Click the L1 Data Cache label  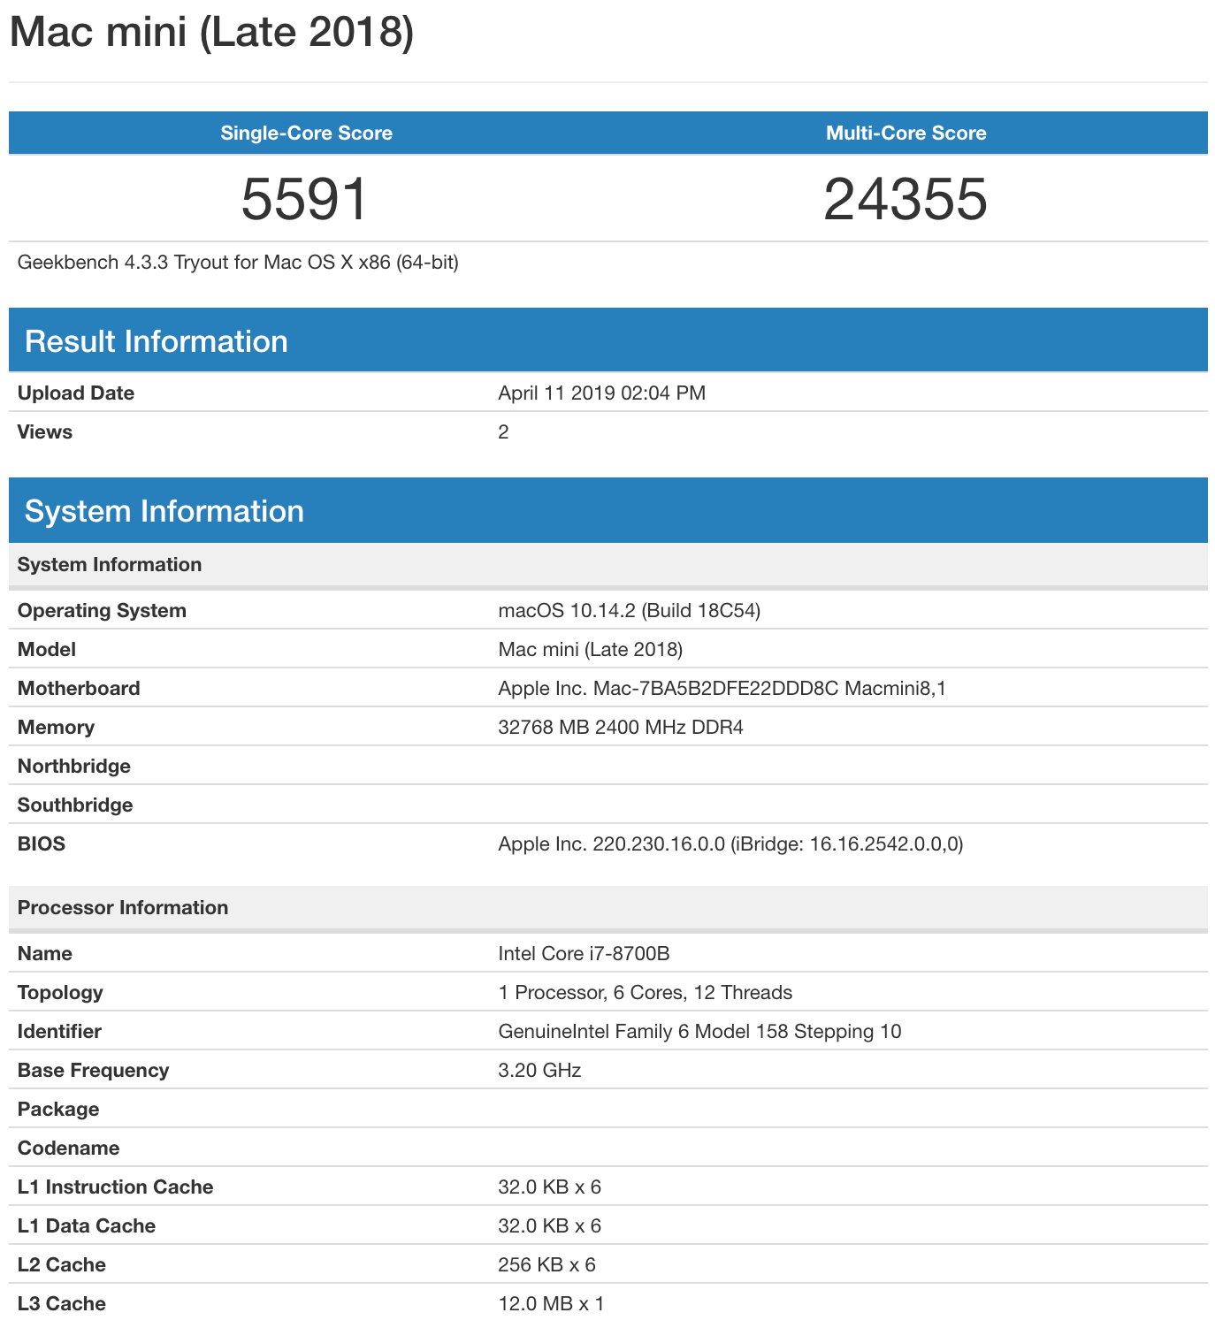(x=87, y=1226)
